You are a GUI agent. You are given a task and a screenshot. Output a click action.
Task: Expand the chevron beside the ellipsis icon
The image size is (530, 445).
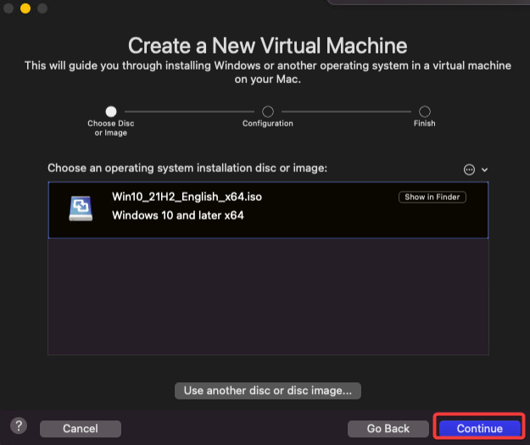tap(484, 170)
